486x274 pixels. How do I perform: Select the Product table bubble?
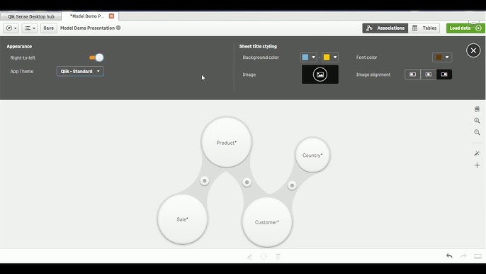tap(227, 143)
